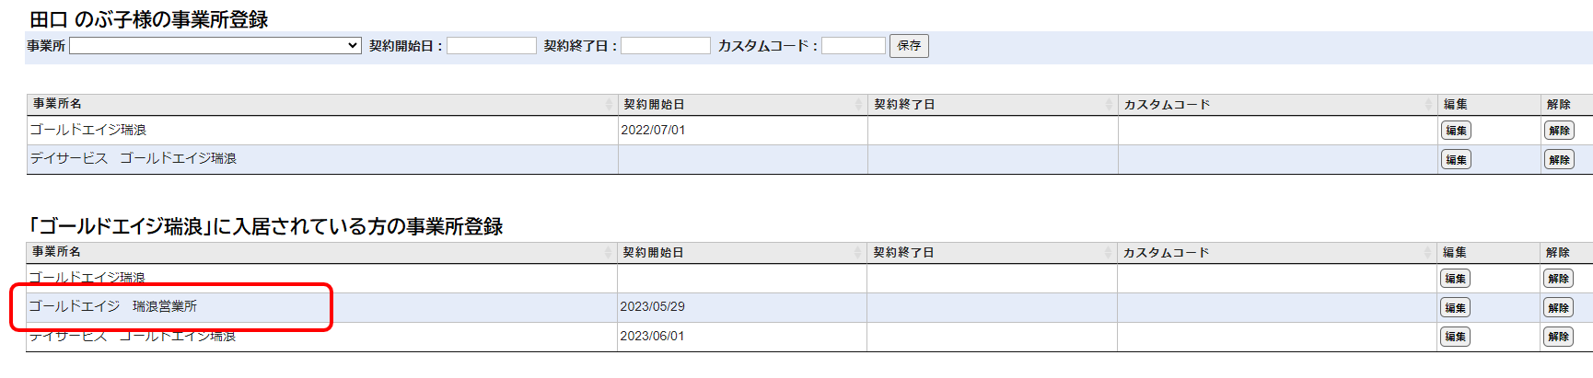Click 解除 for the 2022/07/01 ゴールドエイジ瑞浪 row
Image resolution: width=1593 pixels, height=378 pixels.
[1559, 131]
